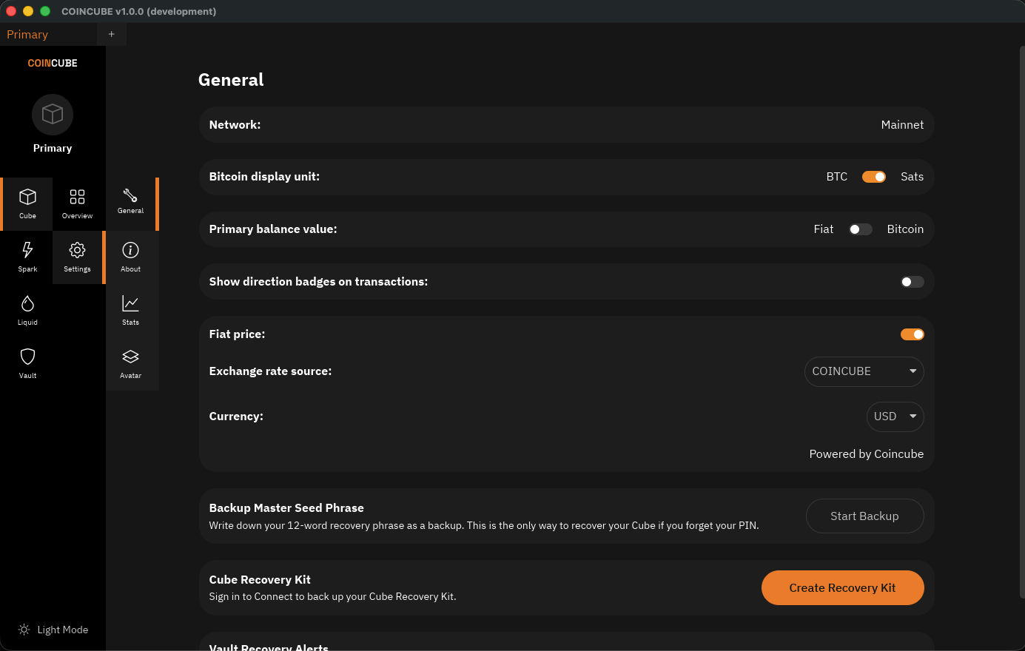Screen dimensions: 1025x651
Task: Click the COINCUBE logo
Action: [x=53, y=63]
